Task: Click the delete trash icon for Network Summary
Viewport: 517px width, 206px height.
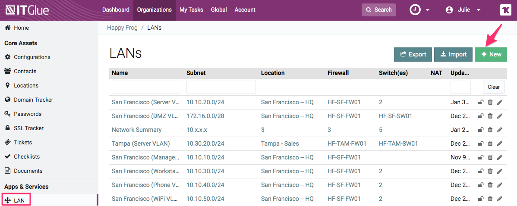Action: (x=490, y=130)
